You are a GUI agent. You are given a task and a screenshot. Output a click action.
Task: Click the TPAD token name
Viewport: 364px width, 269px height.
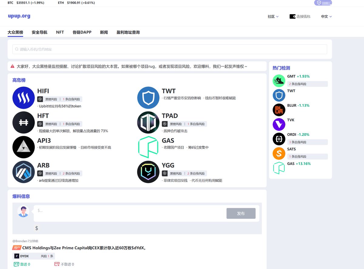(x=170, y=116)
